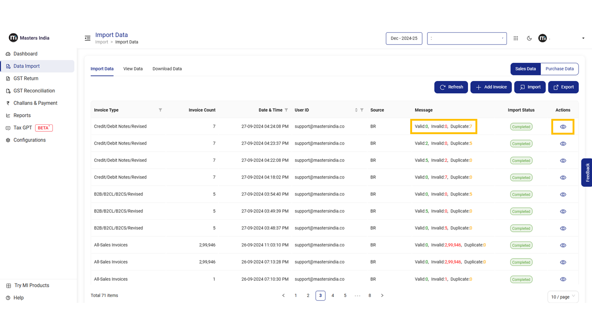Click the filter icon on User ID column

(x=362, y=110)
